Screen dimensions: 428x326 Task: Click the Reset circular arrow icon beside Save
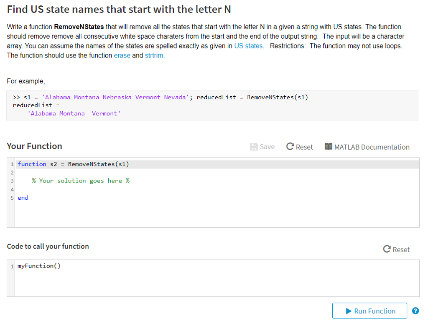coord(290,146)
